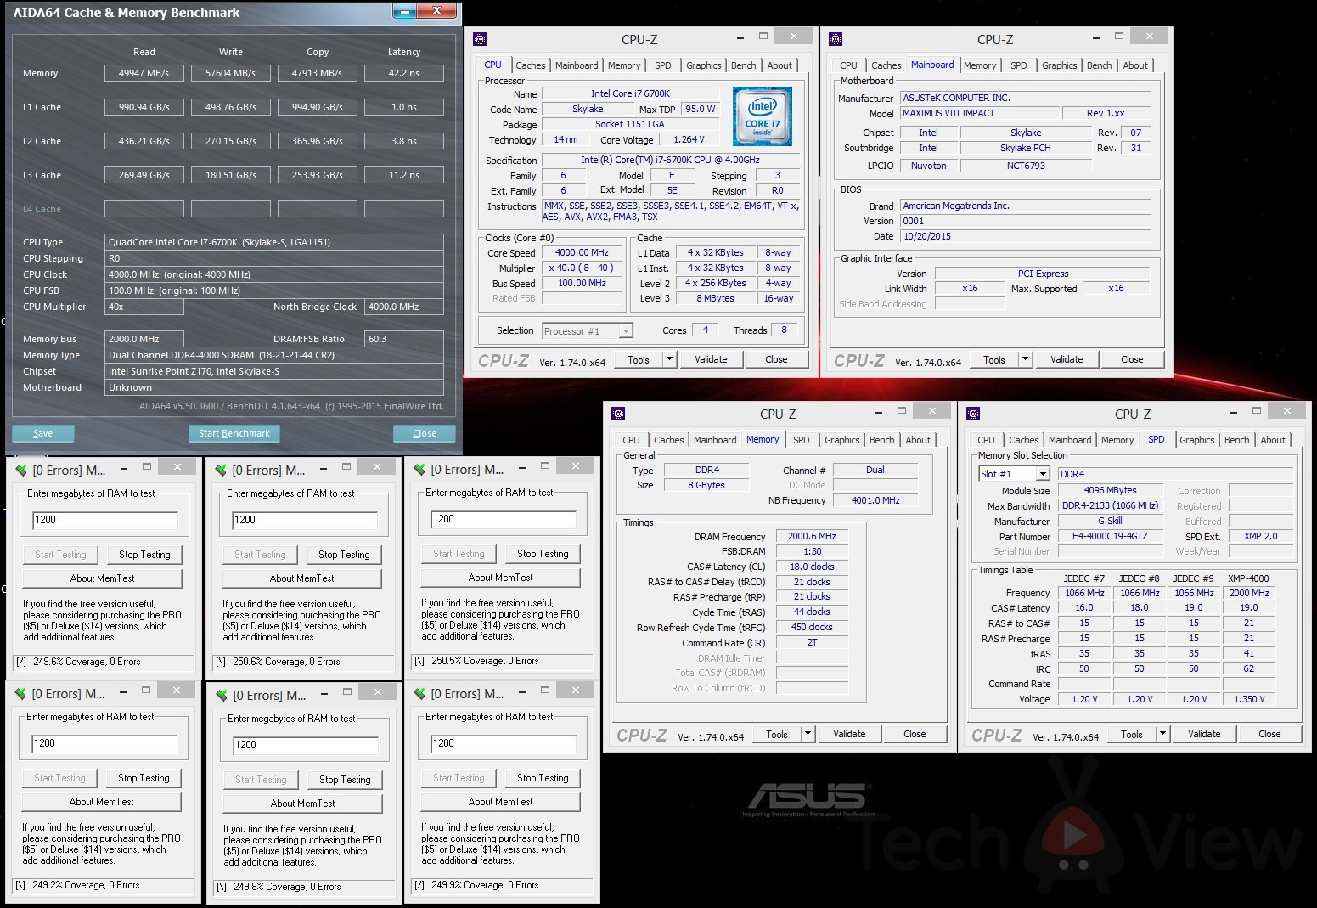Open the Tools dropdown arrow in the CPU-Z SPD window
This screenshot has height=908, width=1317.
[x=1162, y=734]
